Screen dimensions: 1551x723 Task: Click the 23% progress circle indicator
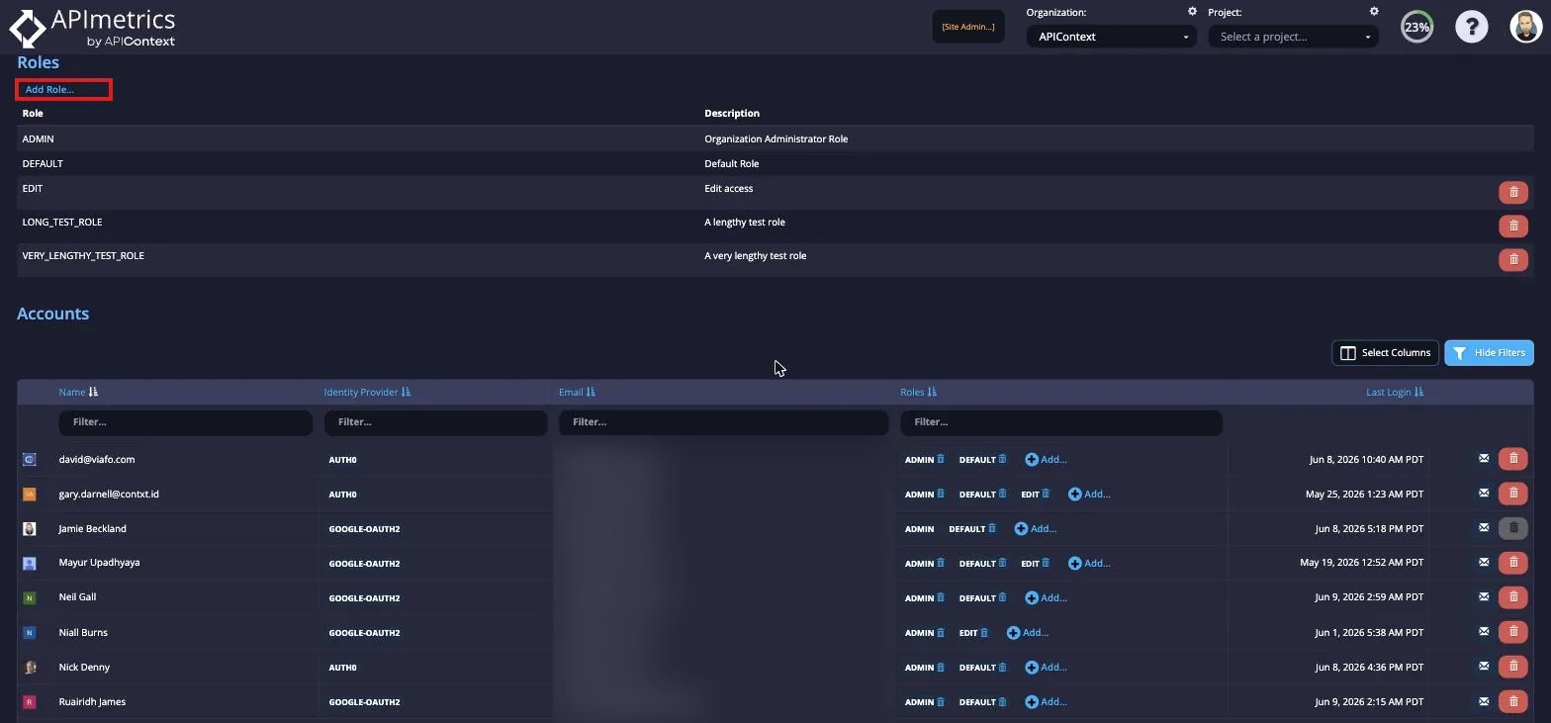pos(1416,27)
